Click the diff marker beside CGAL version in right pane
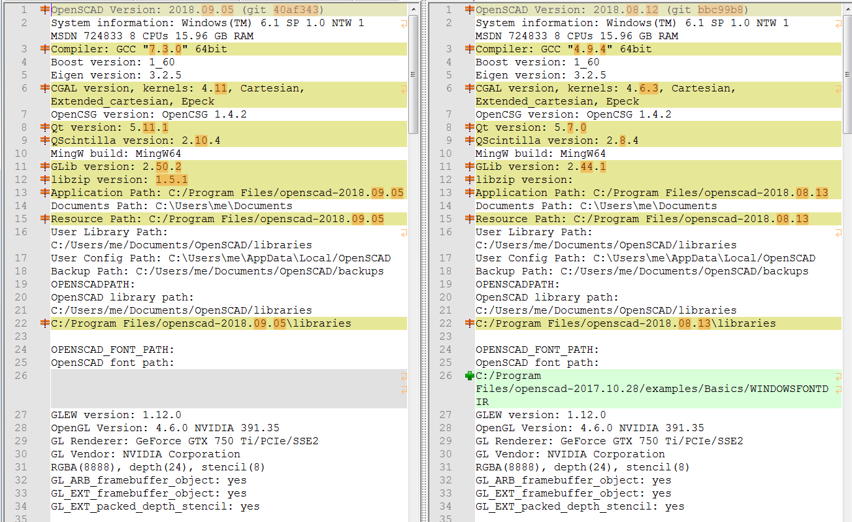The image size is (852, 522). tap(469, 88)
